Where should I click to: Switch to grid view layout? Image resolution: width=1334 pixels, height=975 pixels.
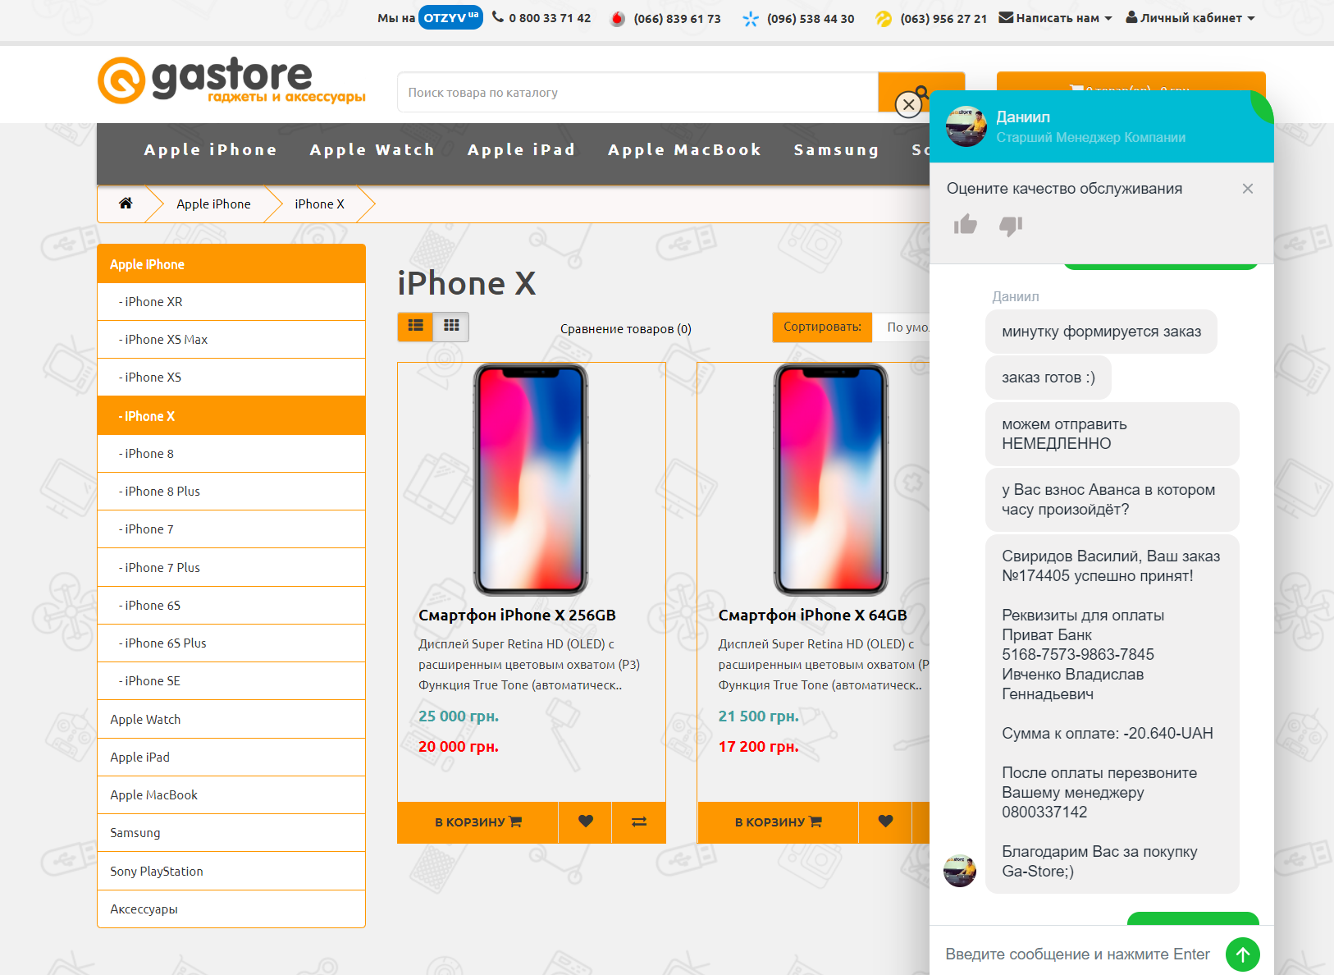coord(451,327)
